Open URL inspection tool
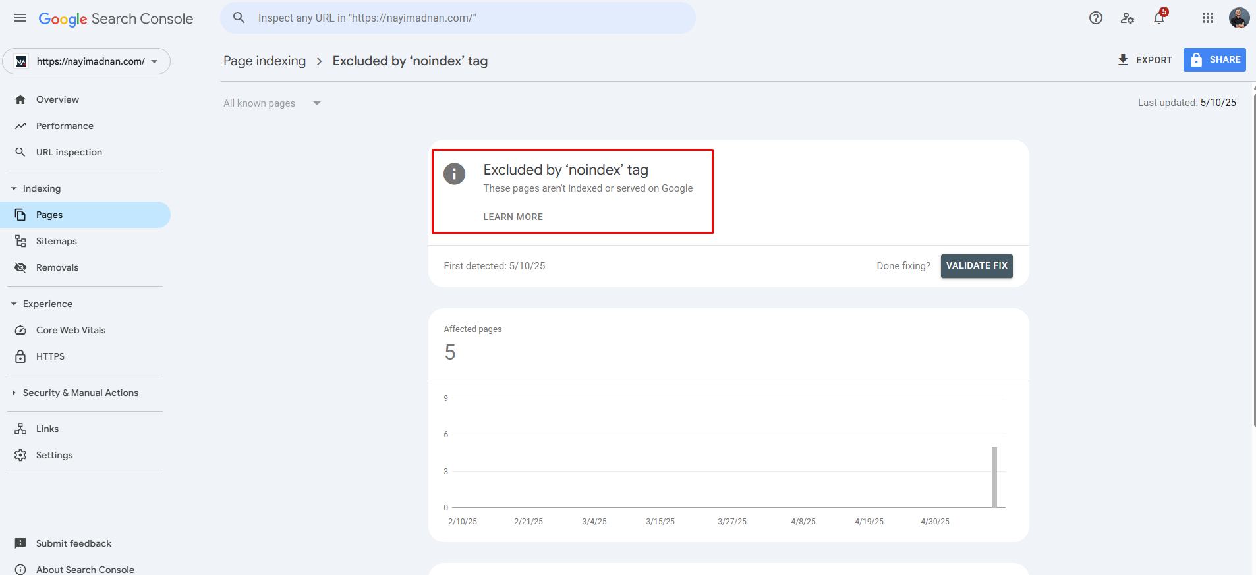Viewport: 1256px width, 575px height. (85, 152)
